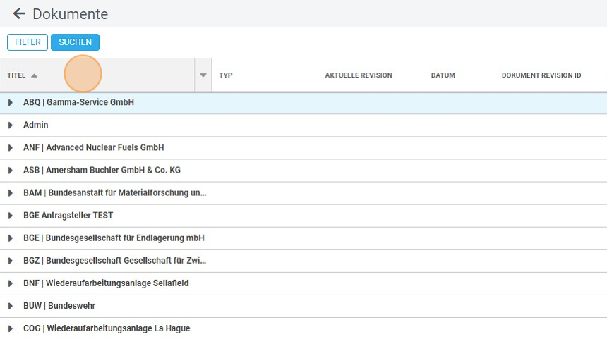
Task: Expand ASB | Amersham Buchler GmbH & Co. KG
Action: click(x=11, y=171)
